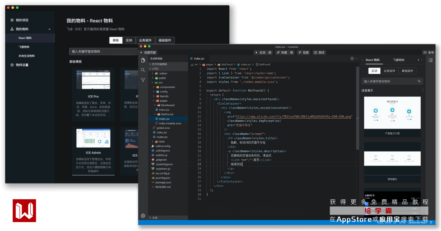Image resolution: width=441 pixels, height=231 pixels.
Task: Switch to back window's 基础组件 tab
Action: tap(165, 40)
